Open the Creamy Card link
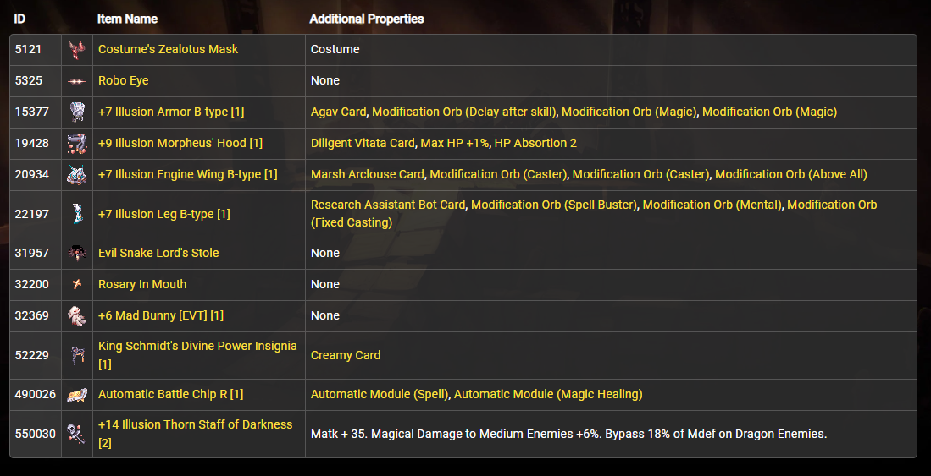931x476 pixels. coord(346,355)
